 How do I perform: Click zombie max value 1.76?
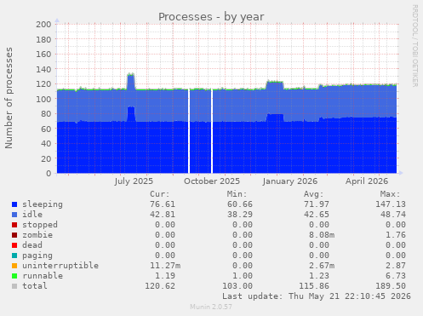point(396,235)
